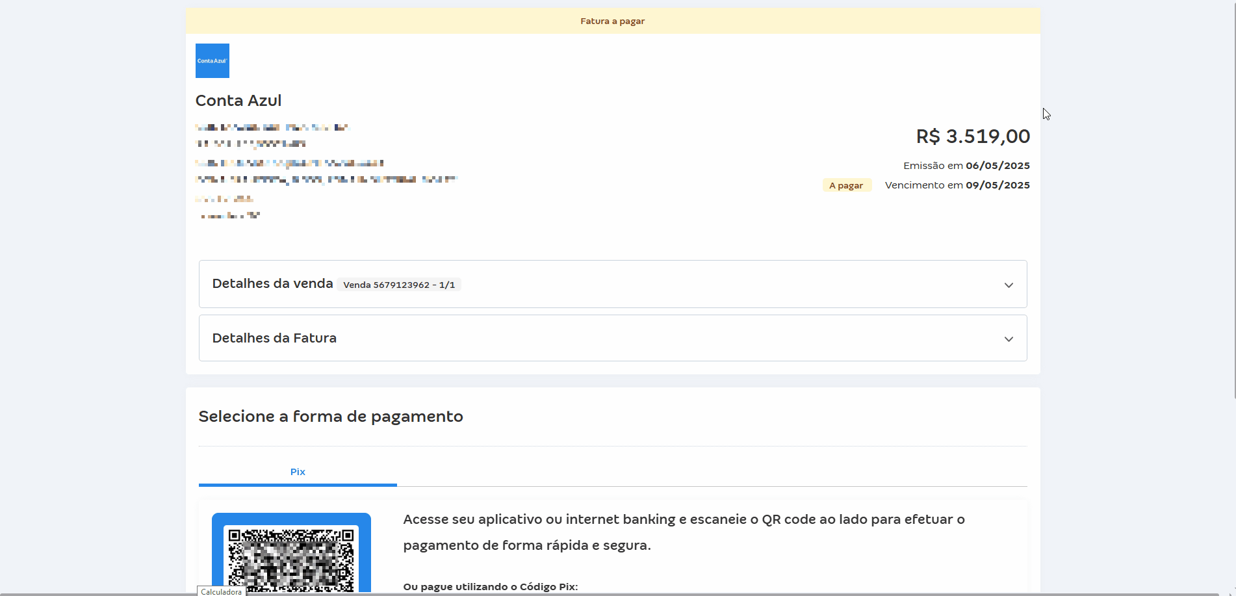Click the Calculadora tooltip label
The image size is (1236, 596).
click(222, 591)
